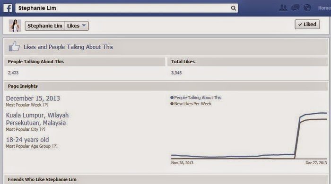Image resolution: width=331 pixels, height=184 pixels.
Task: Open the friend requests icon
Action: point(283,8)
